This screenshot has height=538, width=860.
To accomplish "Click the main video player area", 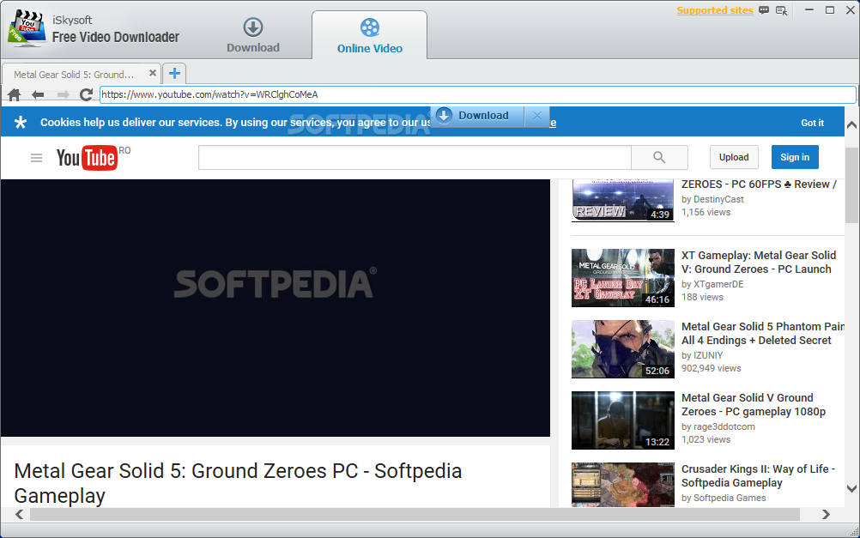I will [x=276, y=308].
